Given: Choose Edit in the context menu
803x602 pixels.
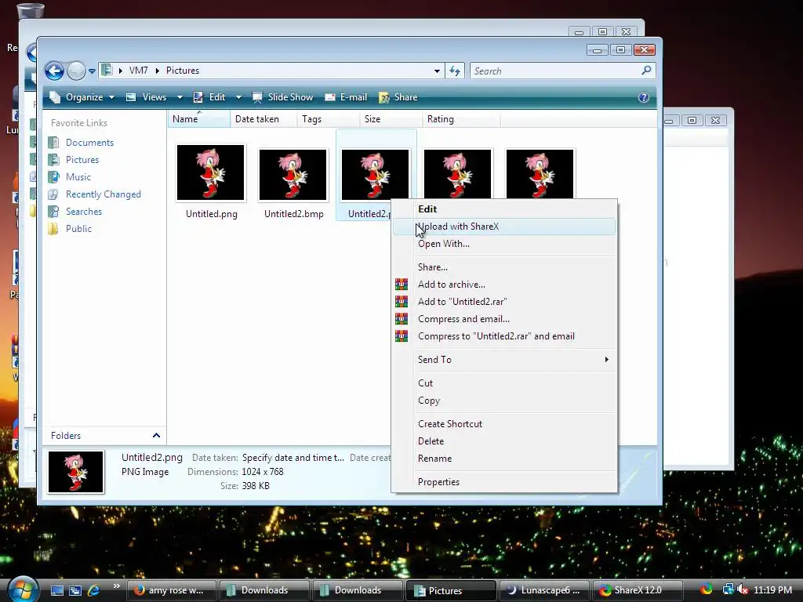Looking at the screenshot, I should [504, 209].
